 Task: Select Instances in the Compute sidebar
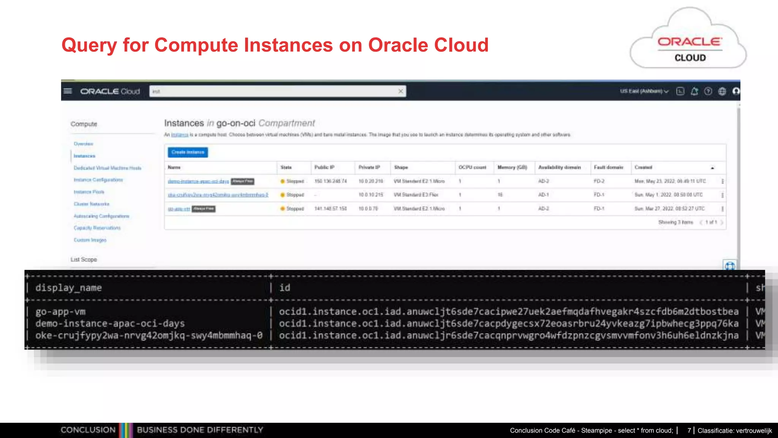pos(84,156)
